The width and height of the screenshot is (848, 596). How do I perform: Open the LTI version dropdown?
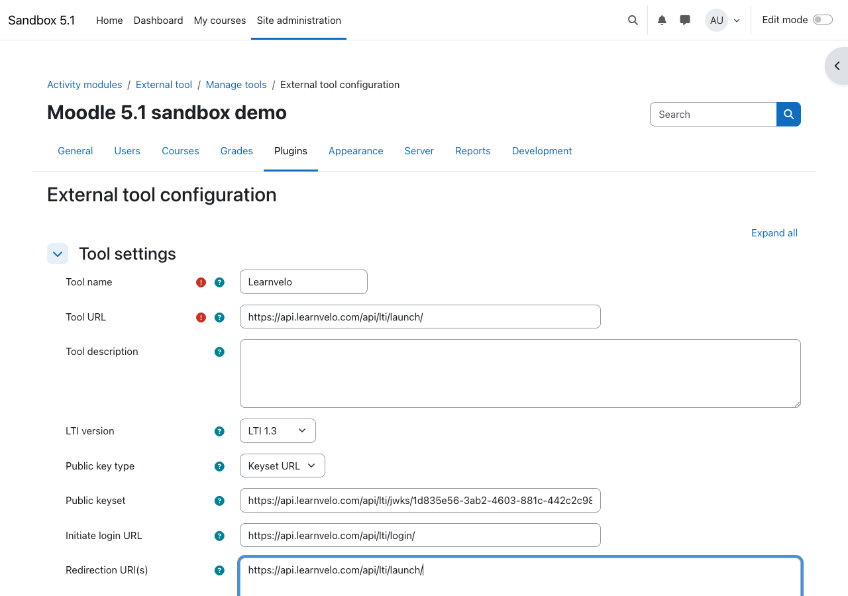[x=278, y=430]
